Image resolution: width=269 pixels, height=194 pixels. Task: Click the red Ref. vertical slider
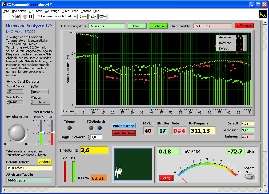point(52,132)
